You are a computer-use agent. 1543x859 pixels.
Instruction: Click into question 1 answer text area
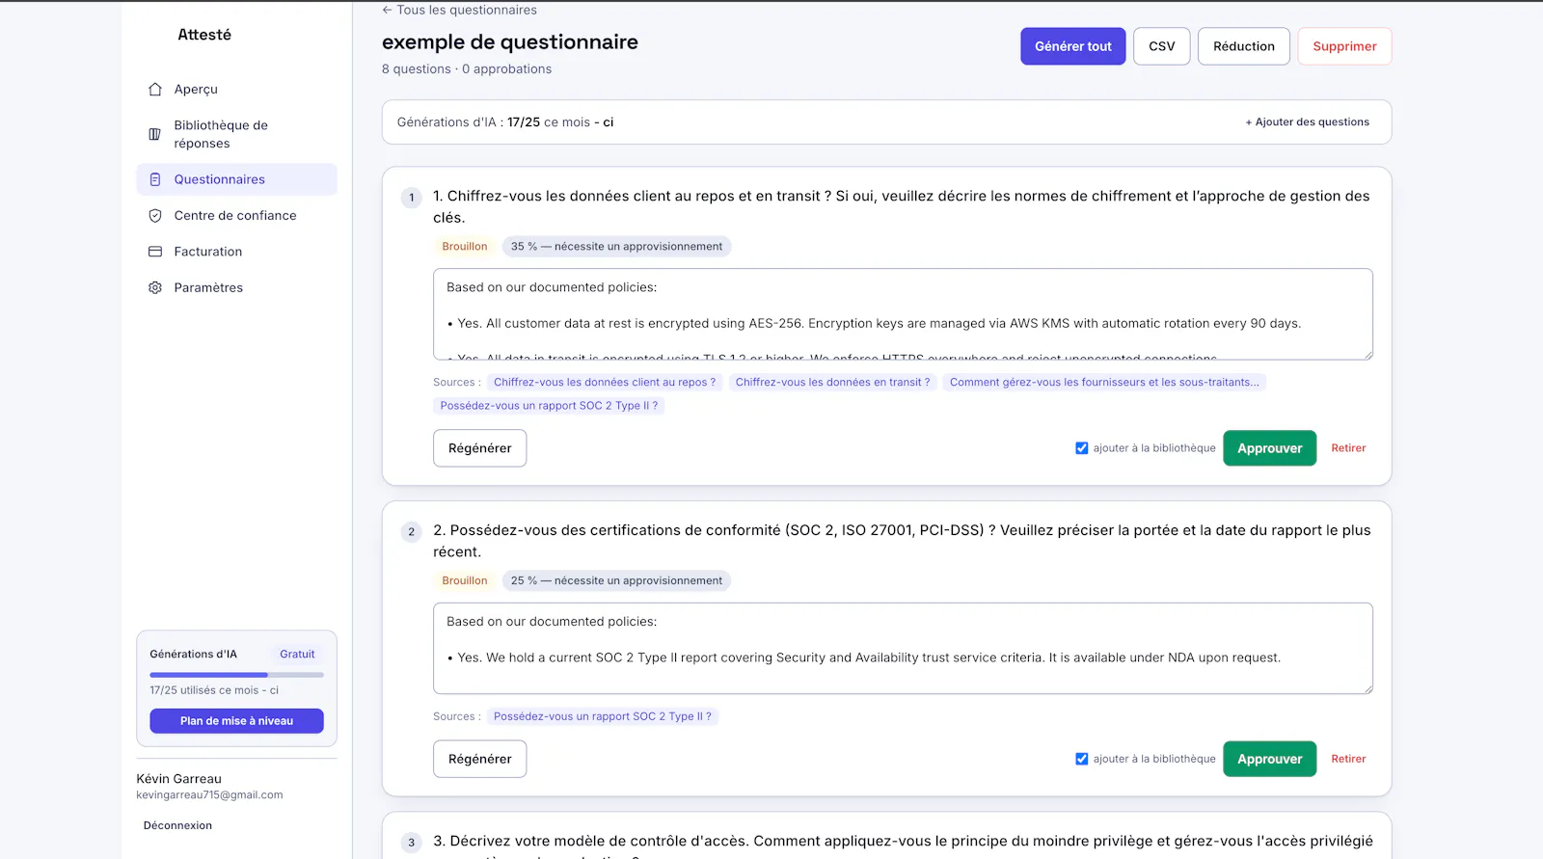(903, 314)
